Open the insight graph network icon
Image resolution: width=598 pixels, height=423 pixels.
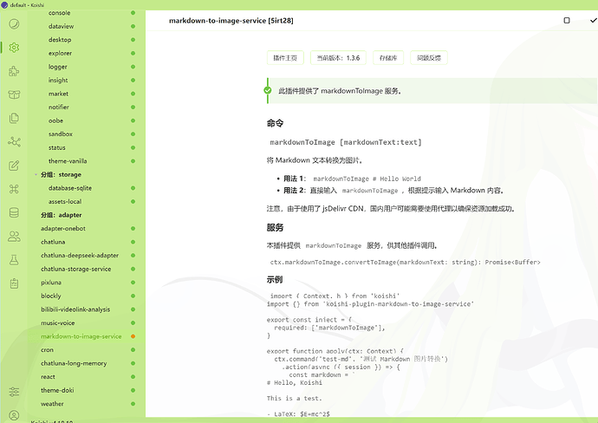click(x=14, y=142)
